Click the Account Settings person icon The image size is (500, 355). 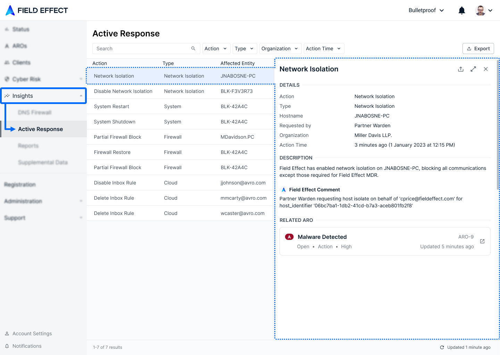point(7,334)
